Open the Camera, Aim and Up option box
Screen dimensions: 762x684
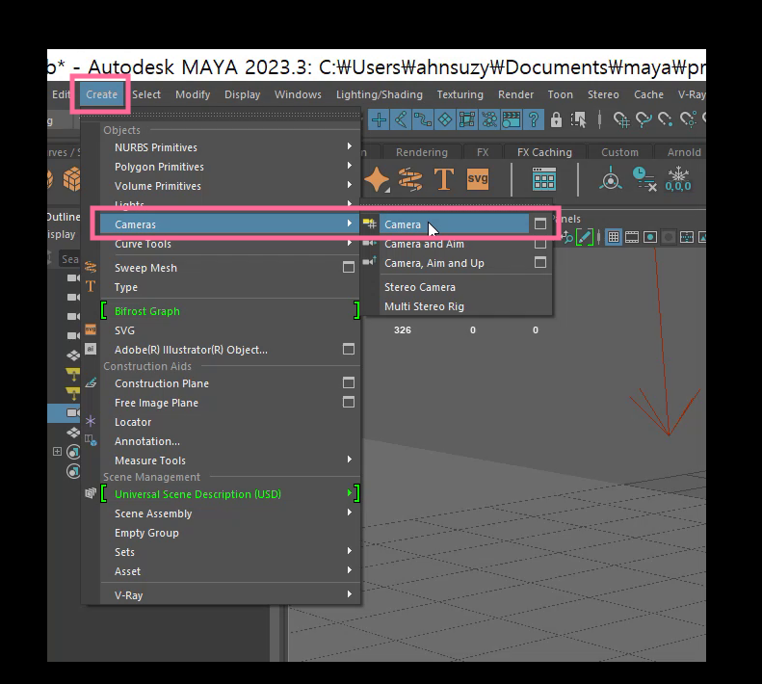pyautogui.click(x=539, y=262)
